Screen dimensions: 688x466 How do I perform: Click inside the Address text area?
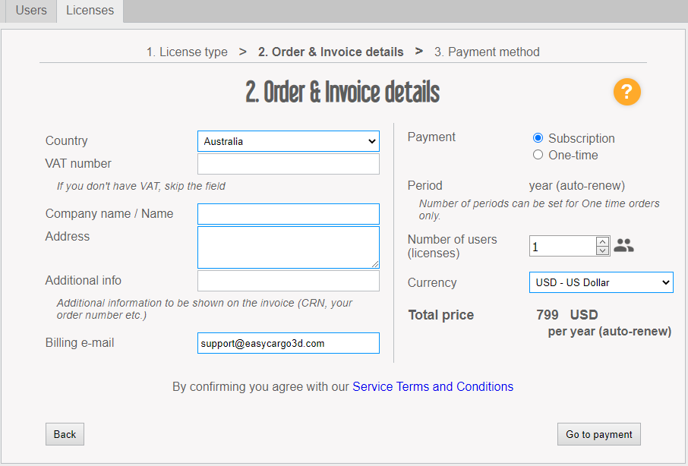(288, 247)
